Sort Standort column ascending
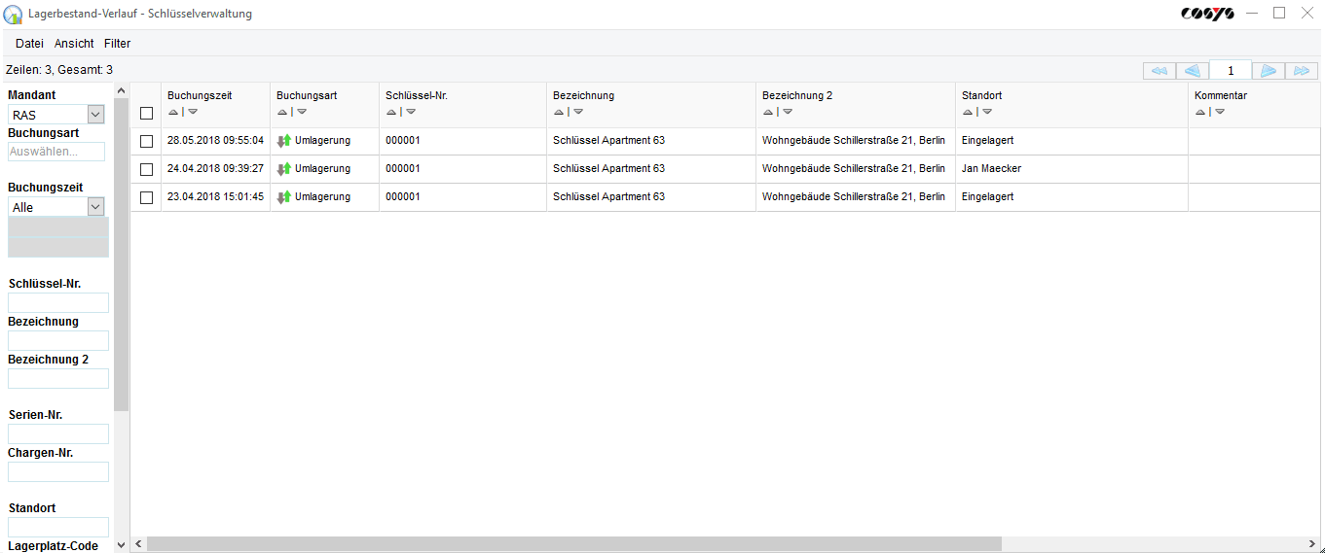Screen dimensions: 1325x553 pos(967,112)
